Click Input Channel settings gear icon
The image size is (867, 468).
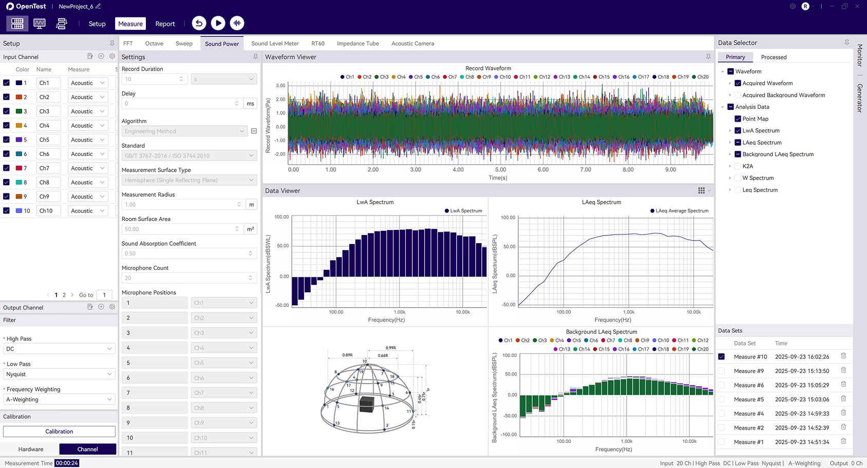(x=112, y=56)
